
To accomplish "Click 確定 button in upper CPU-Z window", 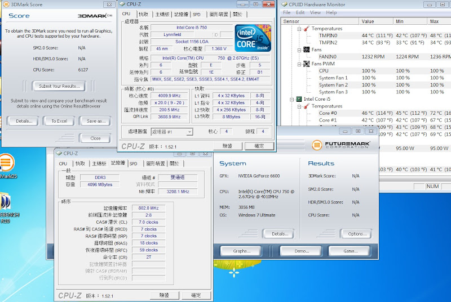I will coord(259,146).
